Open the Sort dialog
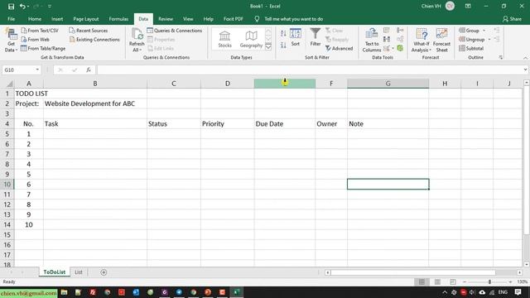 coord(296,37)
